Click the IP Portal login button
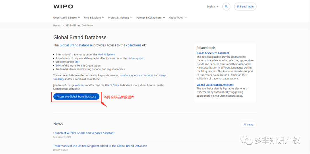 click(x=245, y=7)
